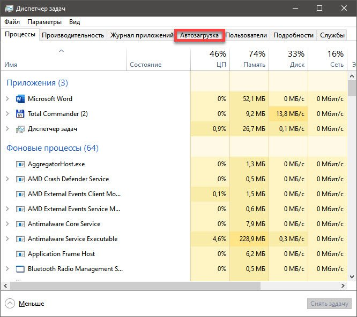The width and height of the screenshot is (357, 317).
Task: Click the 0,9% CPU value
Action: pyautogui.click(x=219, y=129)
